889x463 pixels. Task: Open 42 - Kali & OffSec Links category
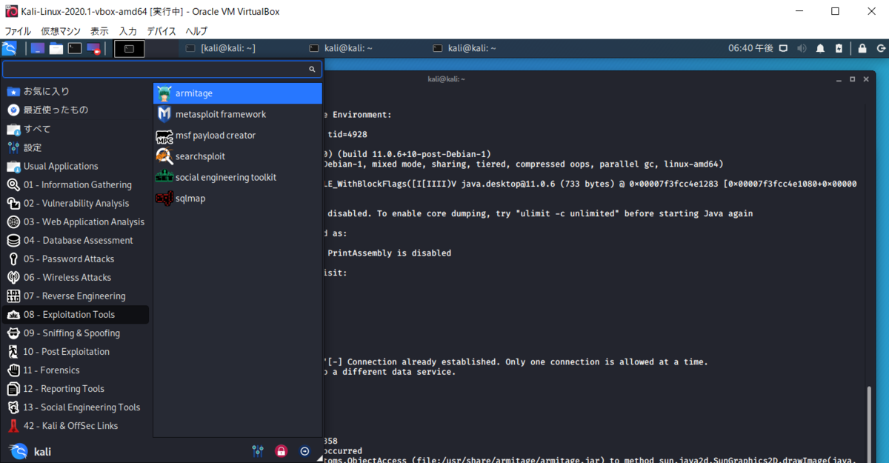pos(77,425)
